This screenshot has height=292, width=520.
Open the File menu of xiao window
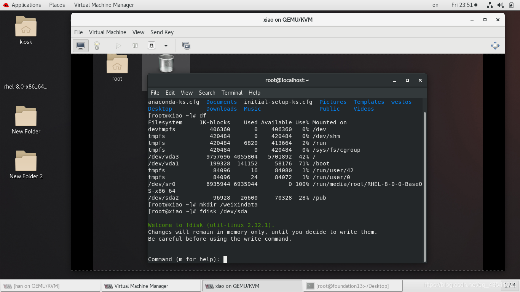pos(78,32)
